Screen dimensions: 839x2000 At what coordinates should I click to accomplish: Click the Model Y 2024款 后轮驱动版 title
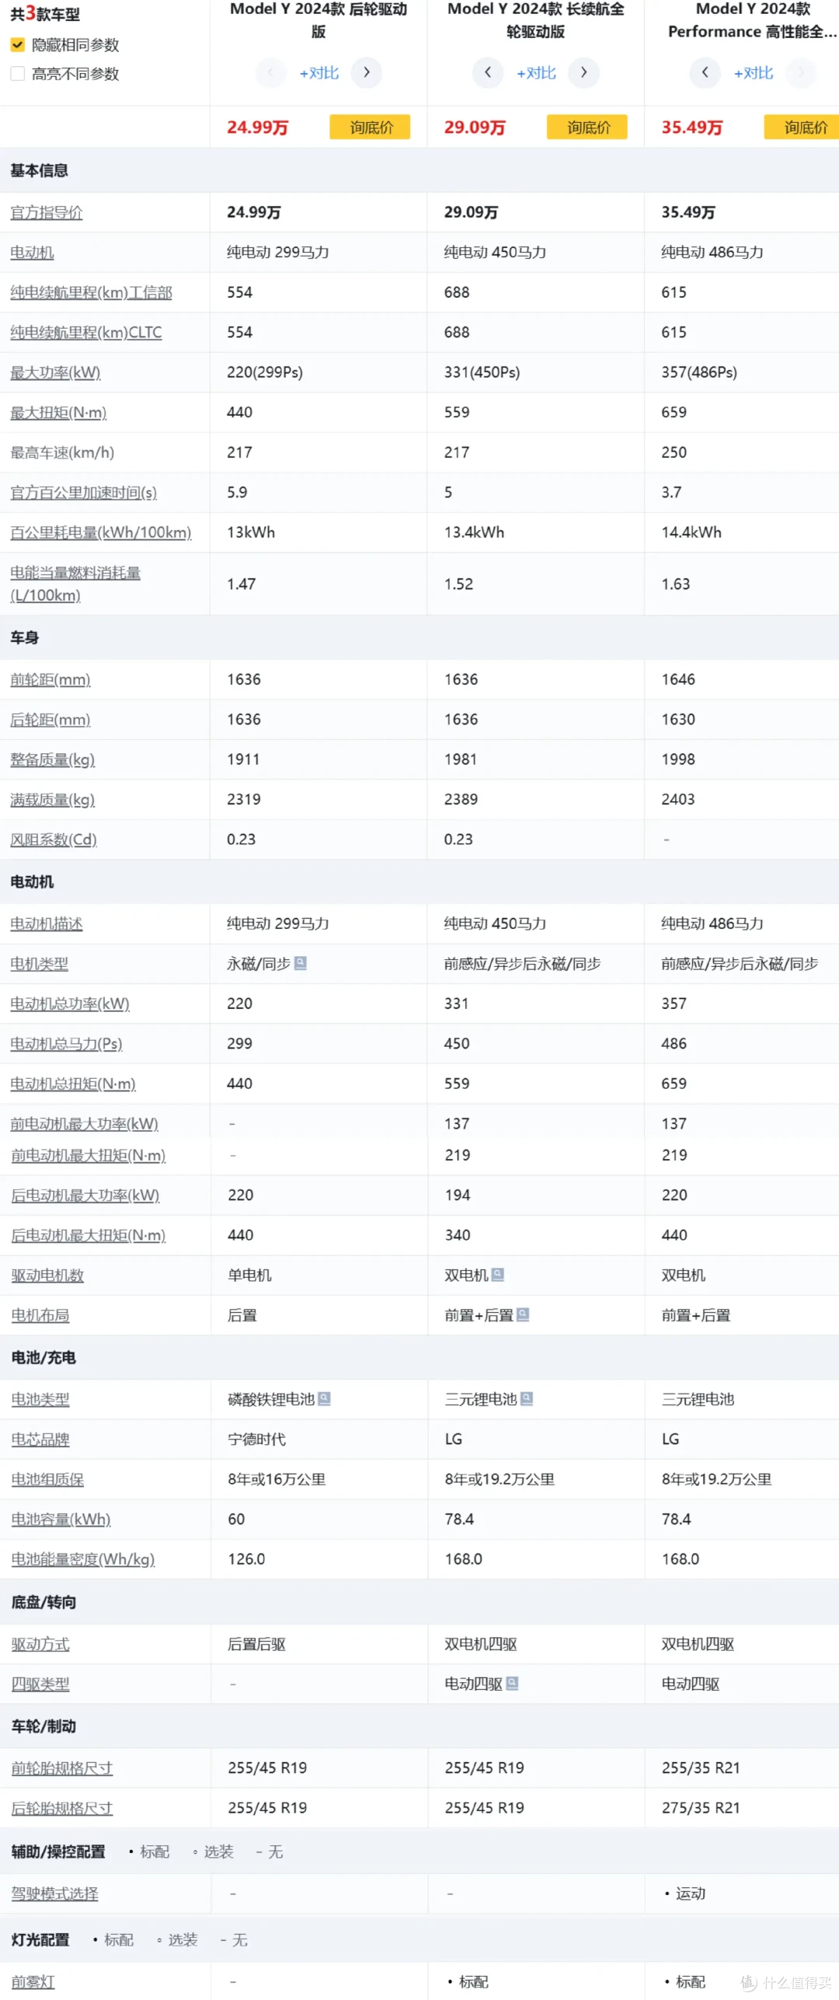point(319,20)
